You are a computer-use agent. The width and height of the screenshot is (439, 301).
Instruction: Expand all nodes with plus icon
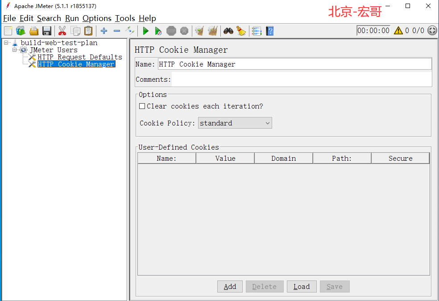tap(104, 31)
